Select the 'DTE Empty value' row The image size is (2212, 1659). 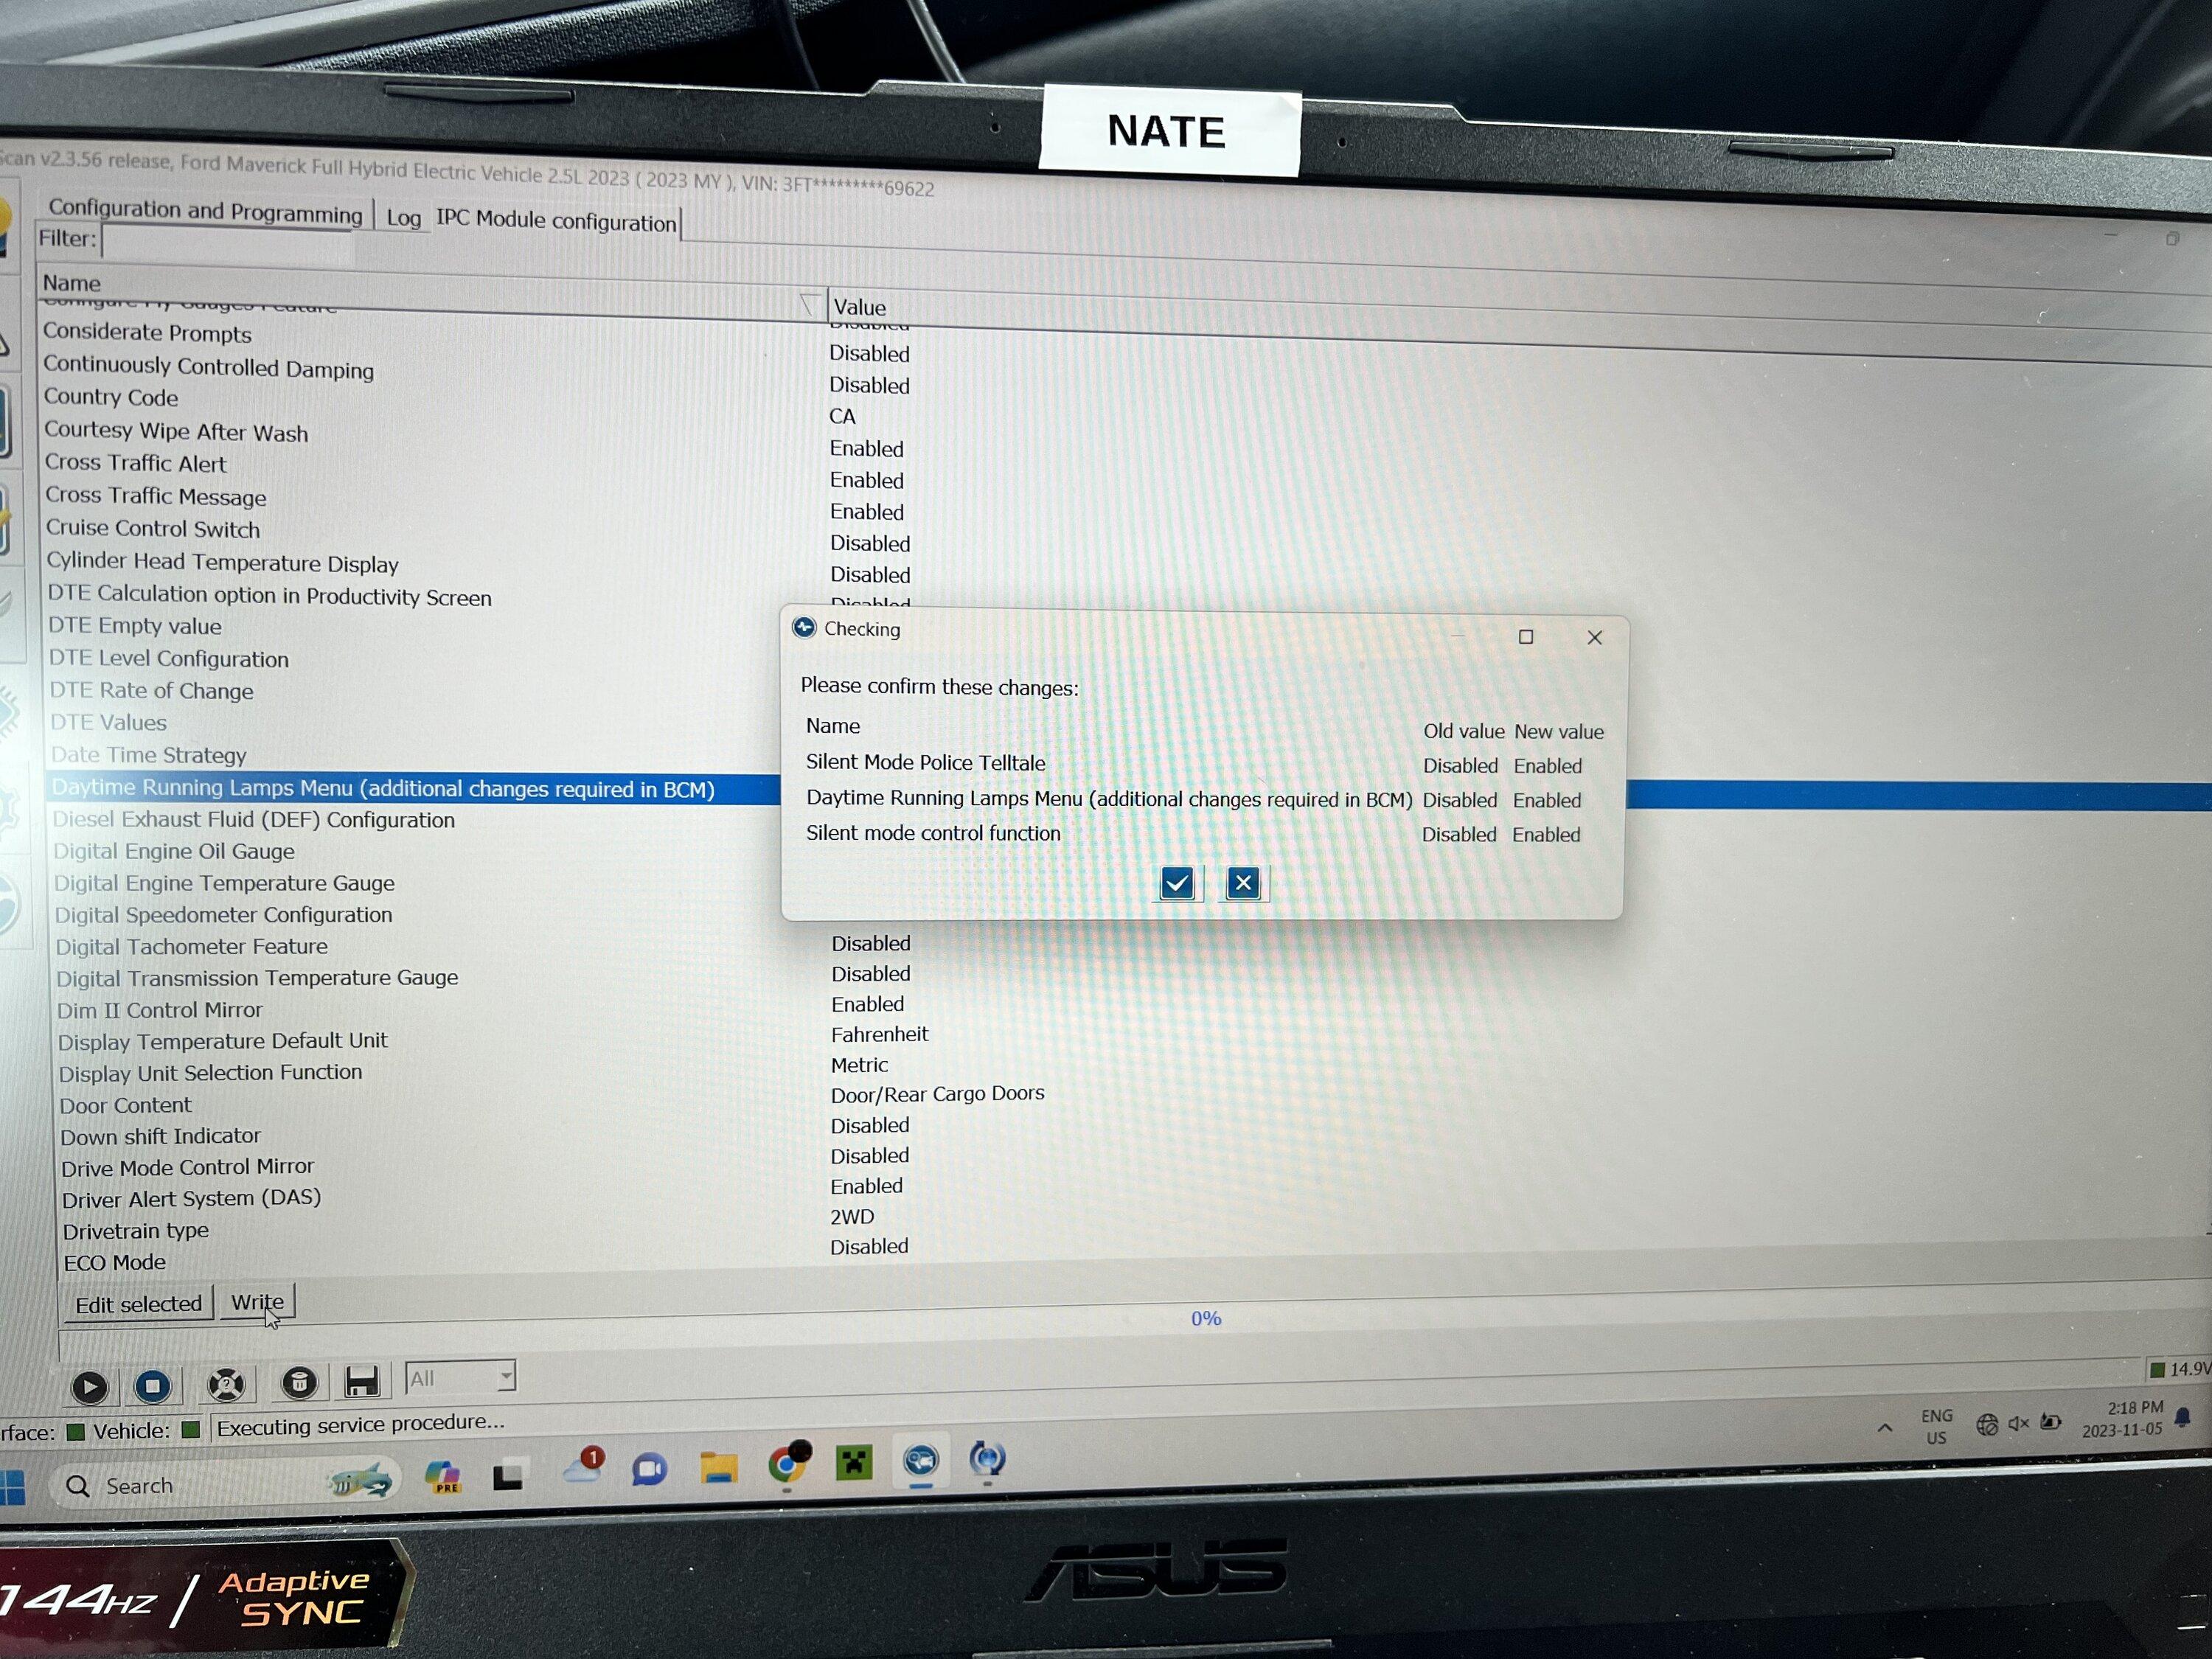[x=135, y=626]
